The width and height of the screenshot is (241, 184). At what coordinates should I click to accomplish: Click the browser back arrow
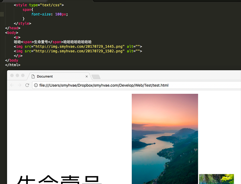coord(12,85)
